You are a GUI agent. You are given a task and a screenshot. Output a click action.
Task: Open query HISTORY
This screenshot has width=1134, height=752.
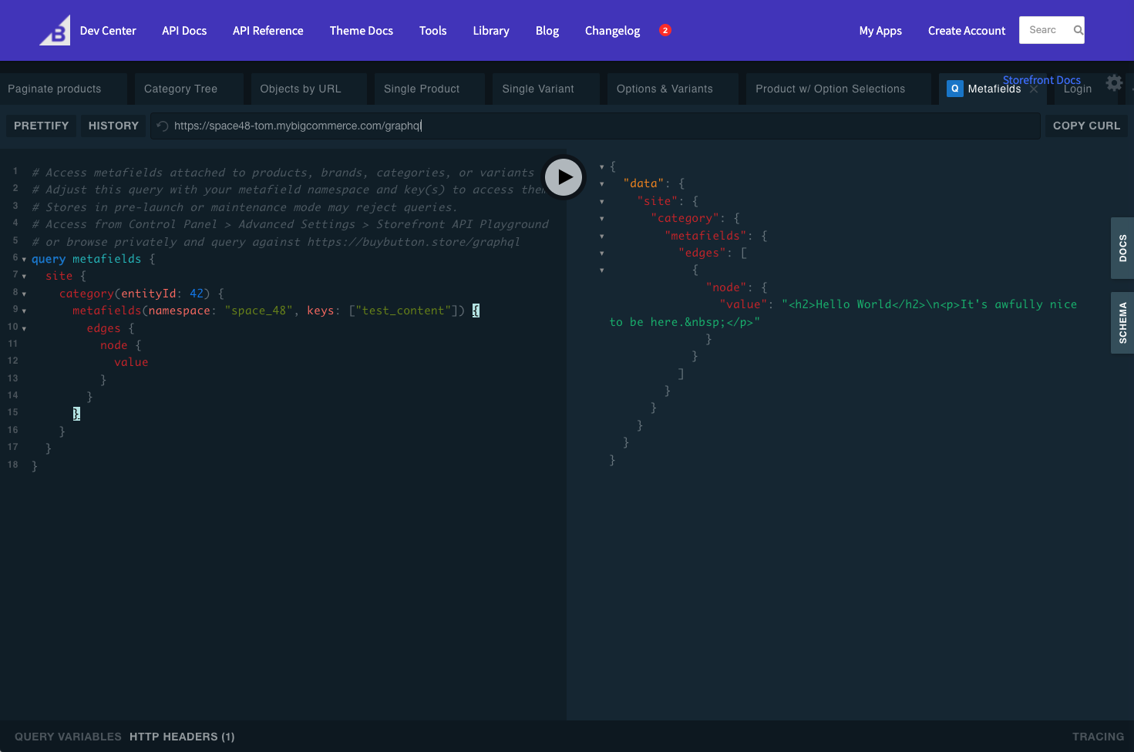(x=113, y=126)
